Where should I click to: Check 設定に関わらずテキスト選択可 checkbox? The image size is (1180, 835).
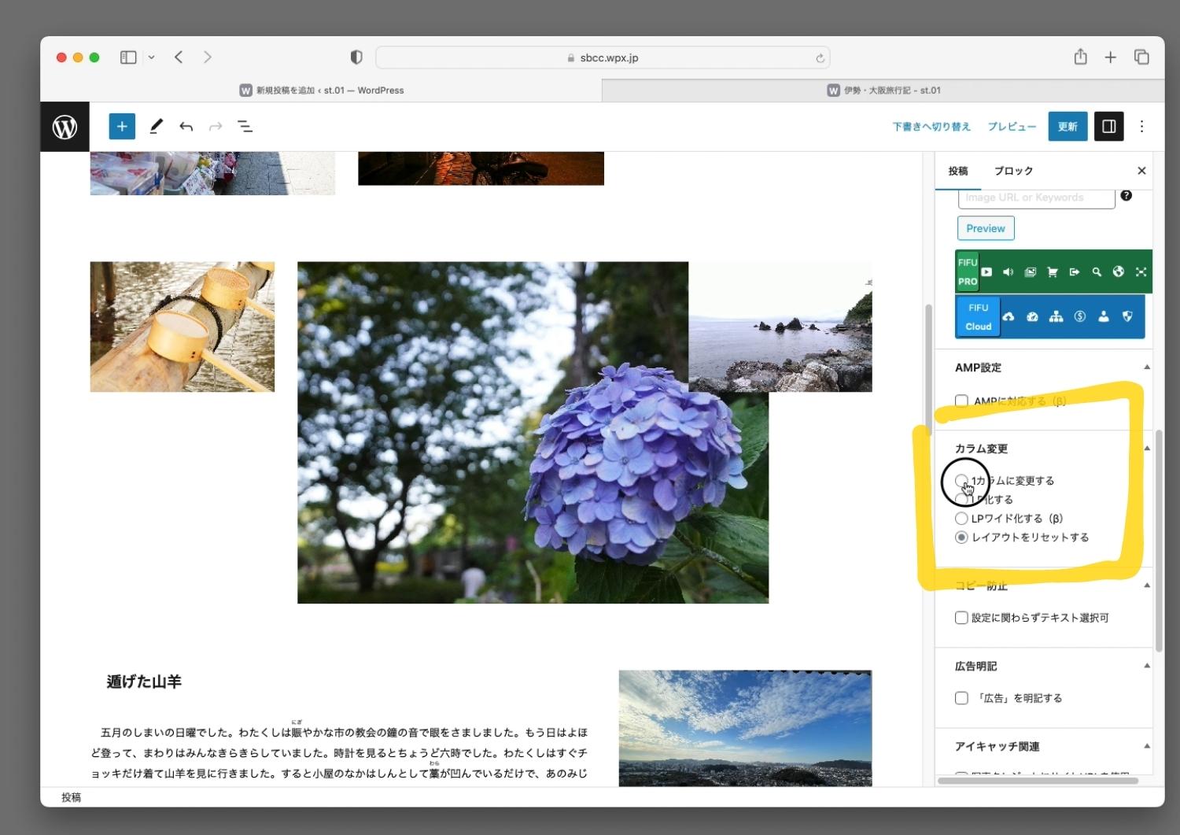[x=961, y=618]
